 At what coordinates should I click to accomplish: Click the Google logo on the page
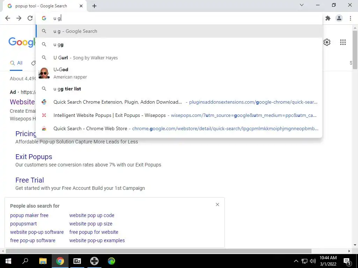pyautogui.click(x=22, y=42)
